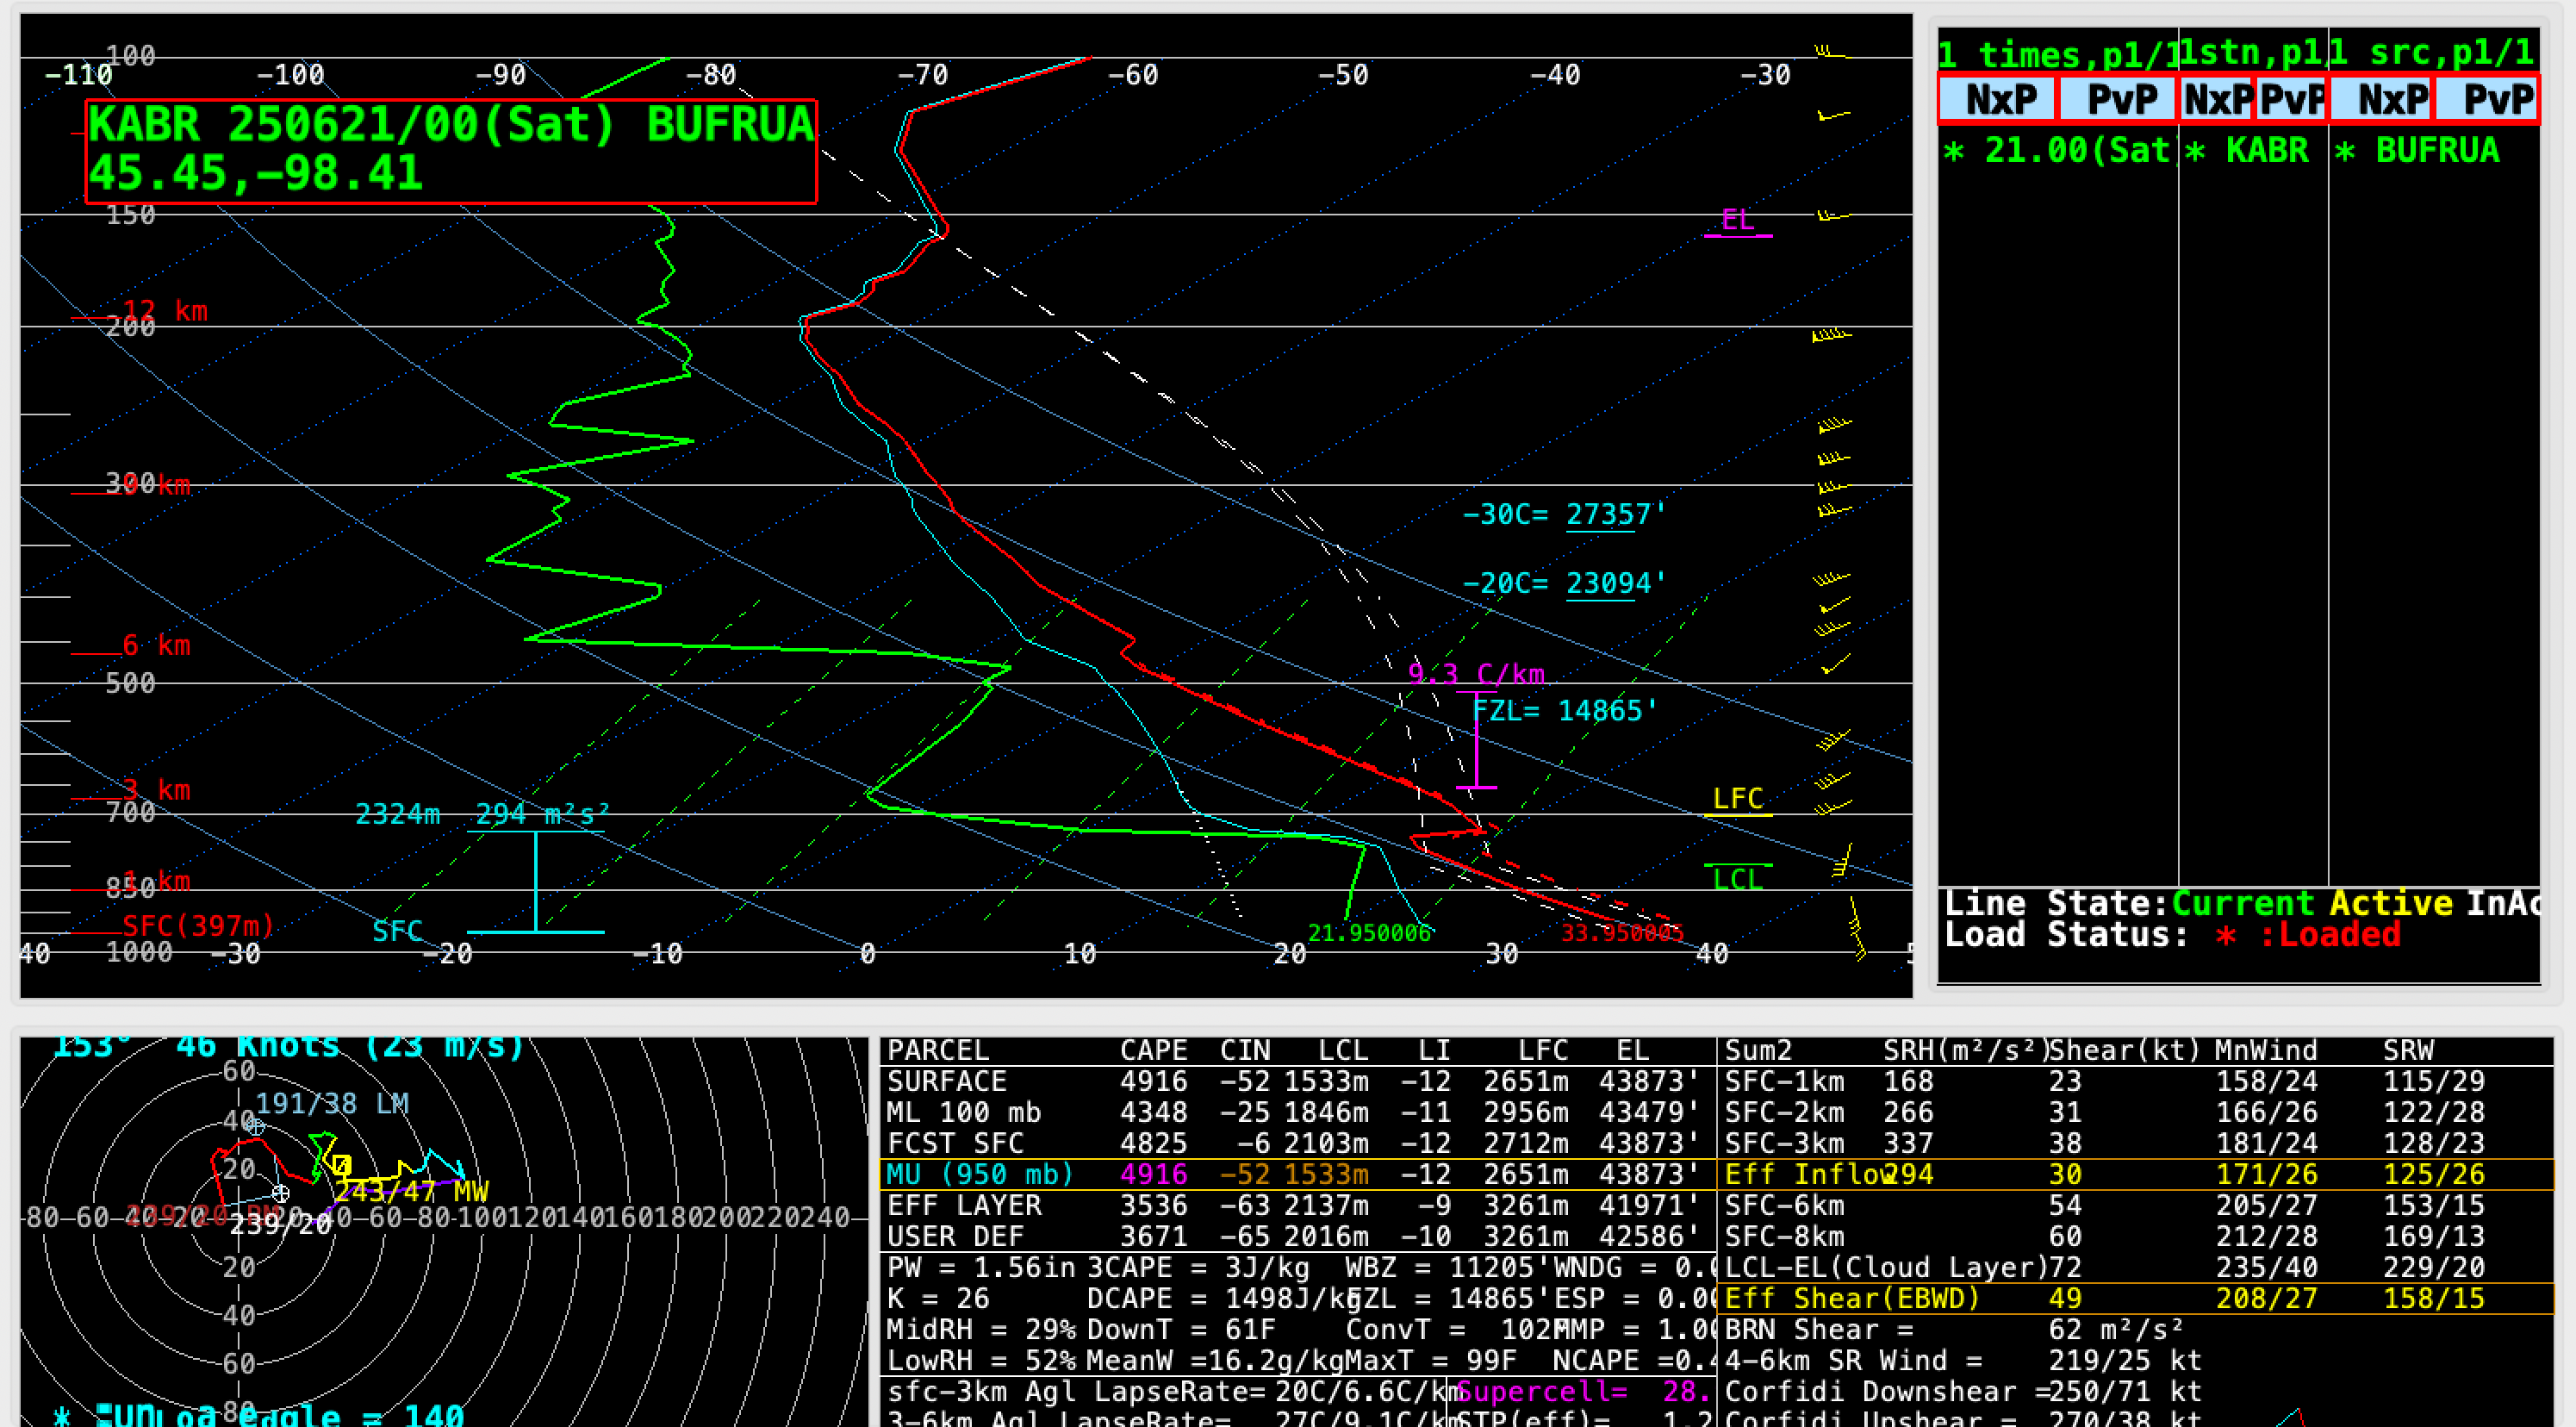Click the 33.950005 surface temperature value

pos(1622,932)
